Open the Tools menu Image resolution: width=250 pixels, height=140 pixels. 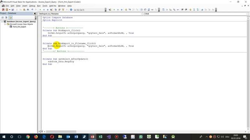pyautogui.click(x=45, y=6)
